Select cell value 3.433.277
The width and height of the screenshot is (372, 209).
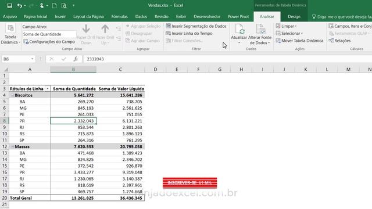pyautogui.click(x=73, y=172)
